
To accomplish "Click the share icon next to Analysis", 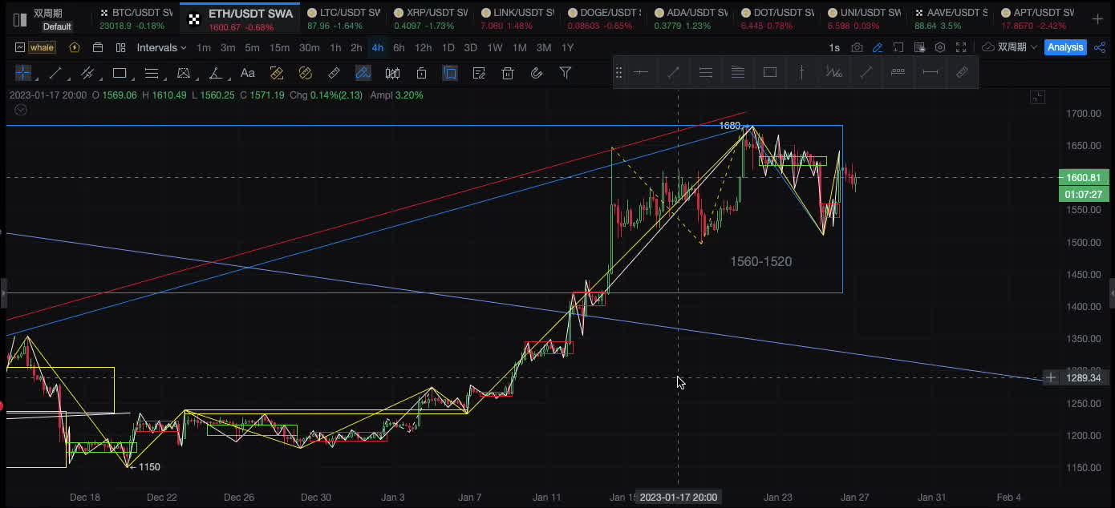I will click(1098, 47).
